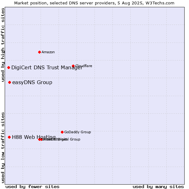Click the easyDNS Group red marker
189x189 pixels.
(x=9, y=82)
